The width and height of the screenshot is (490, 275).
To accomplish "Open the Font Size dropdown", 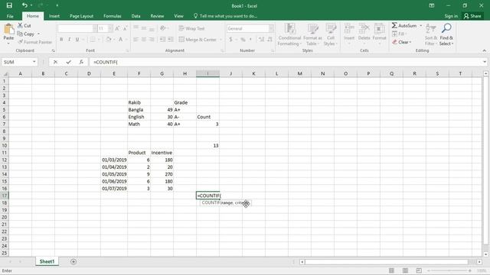I will [x=110, y=28].
